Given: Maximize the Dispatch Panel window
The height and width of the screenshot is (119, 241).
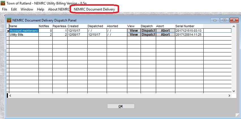Looking at the screenshot, I should (224, 20).
